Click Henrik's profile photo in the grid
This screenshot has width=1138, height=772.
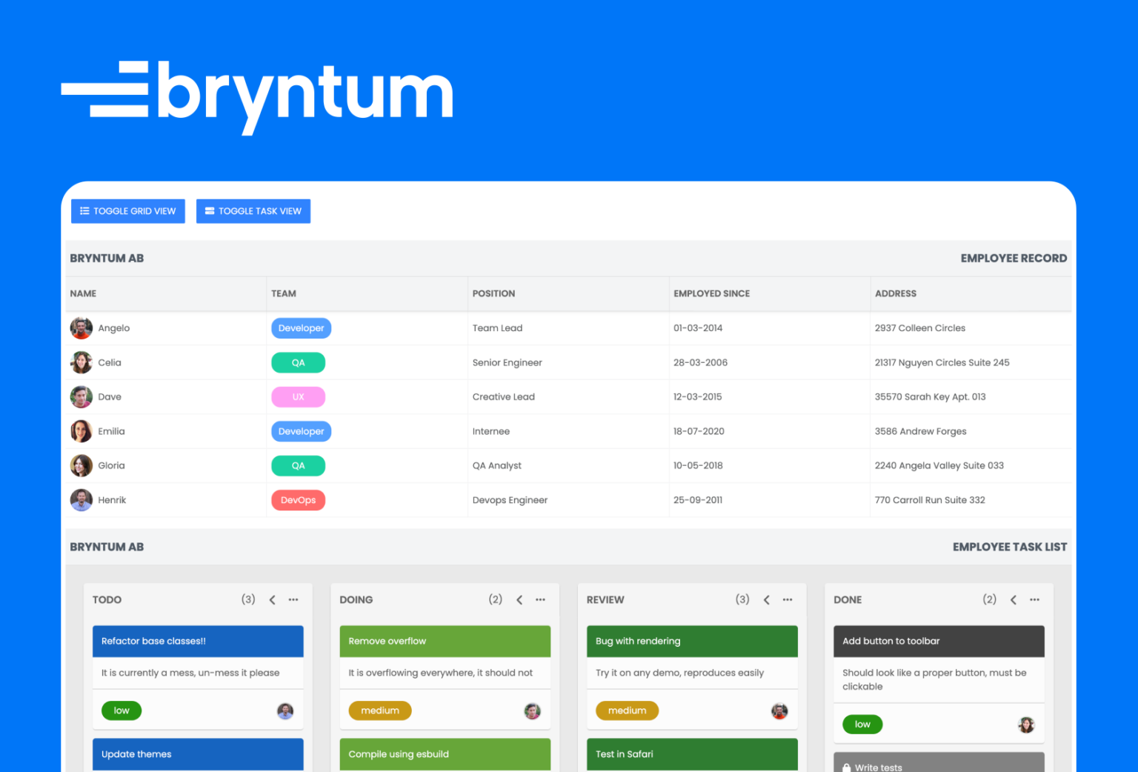[81, 499]
